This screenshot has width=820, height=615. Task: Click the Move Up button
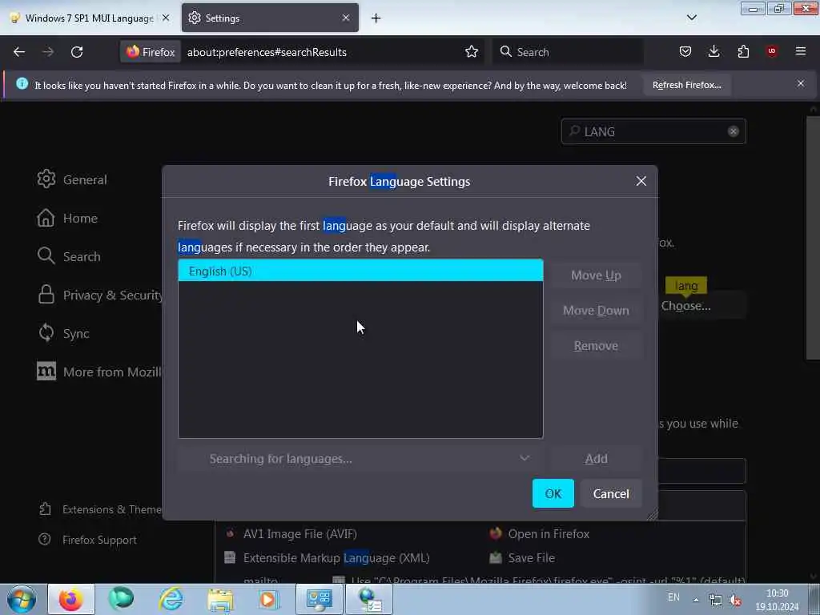point(596,275)
